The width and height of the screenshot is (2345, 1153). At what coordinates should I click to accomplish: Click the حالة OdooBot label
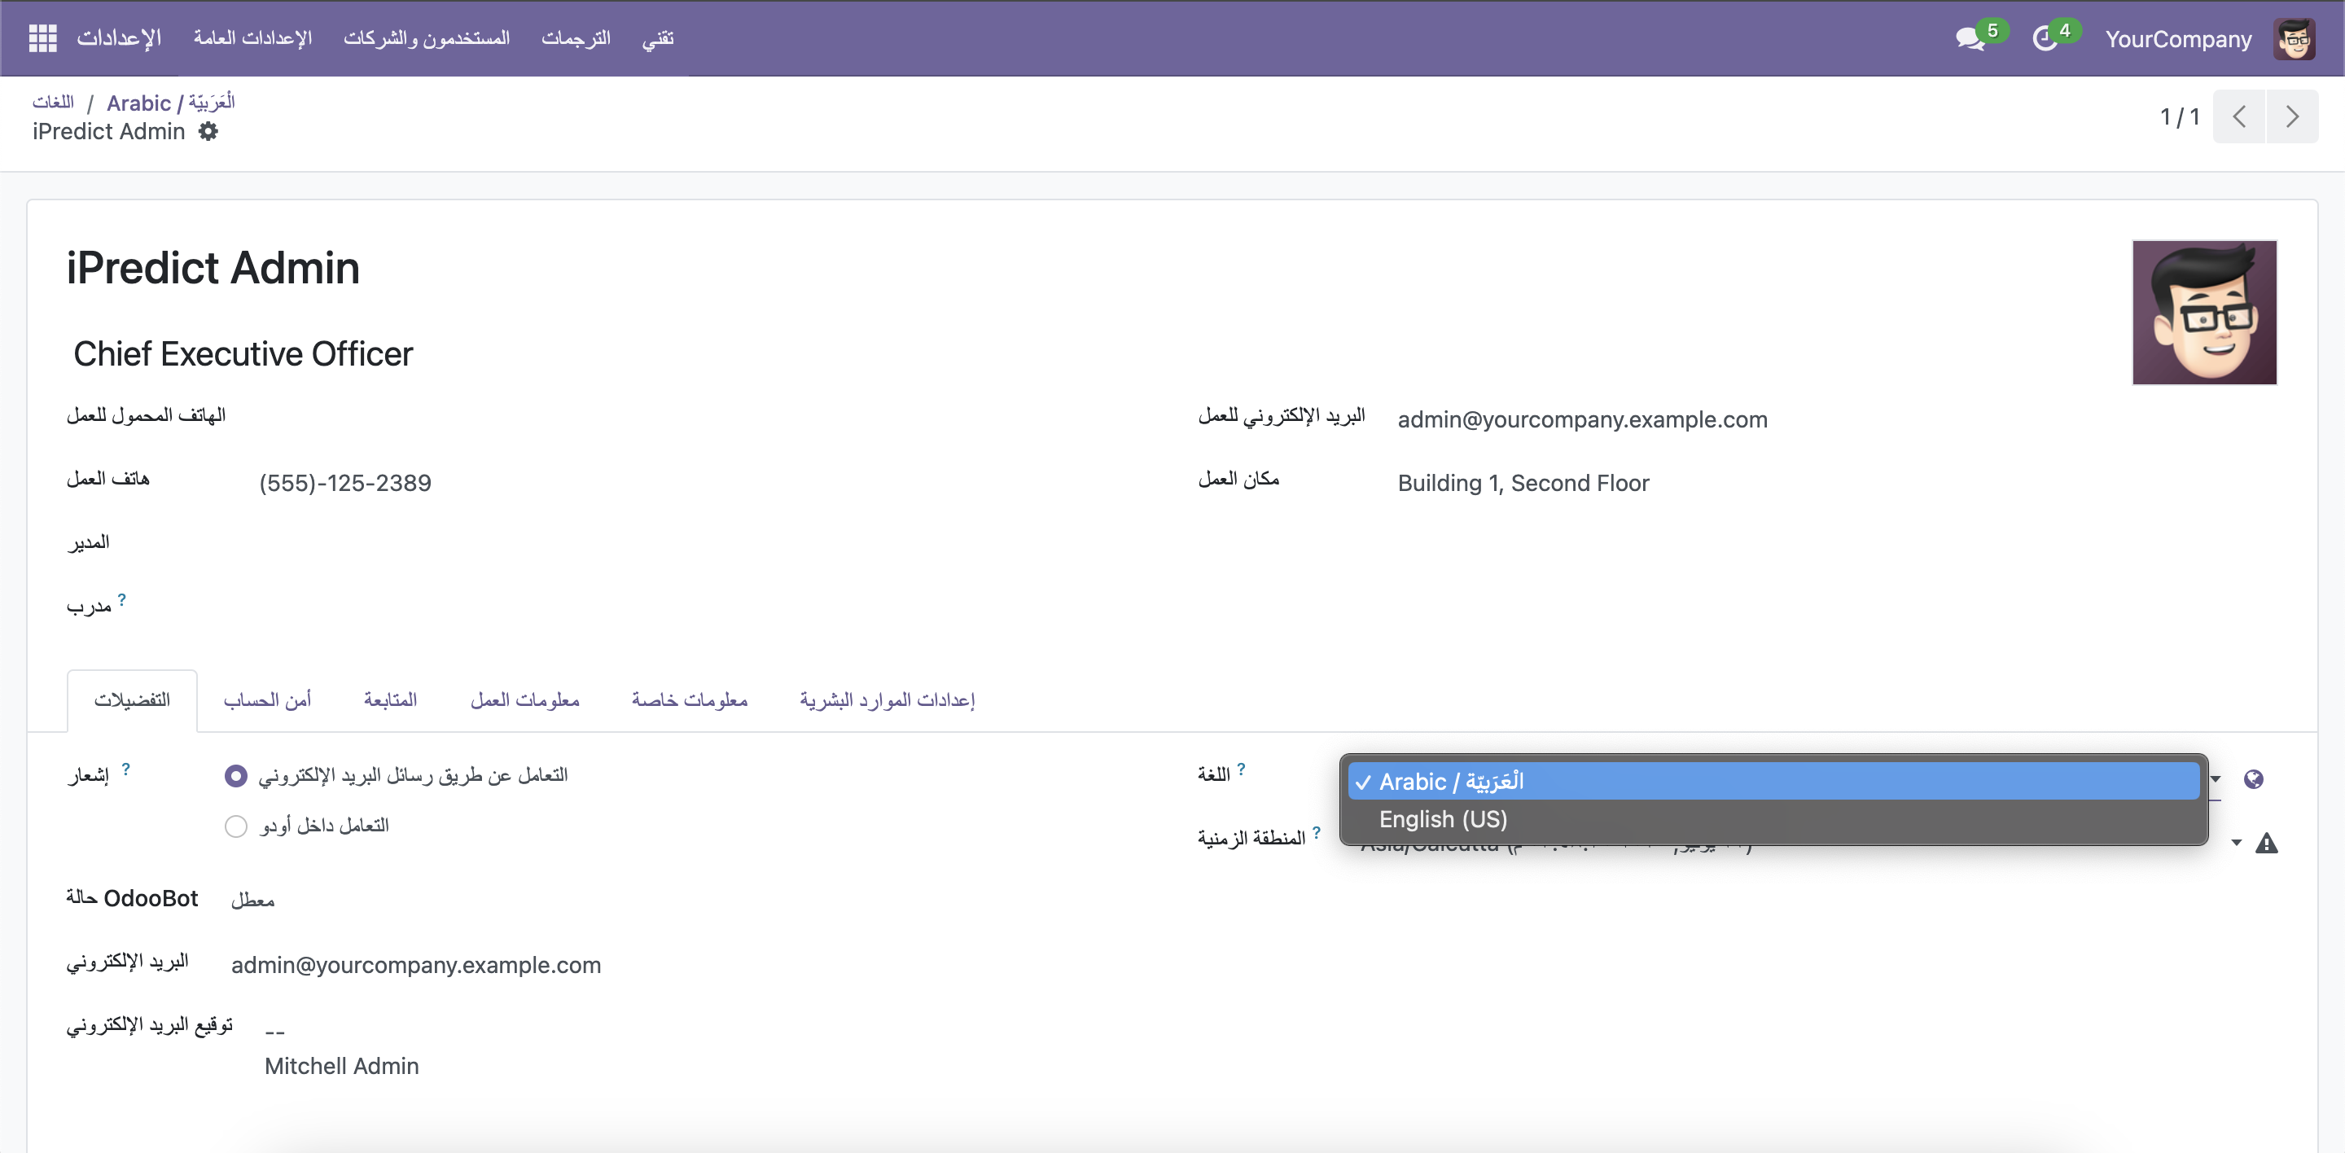click(132, 898)
